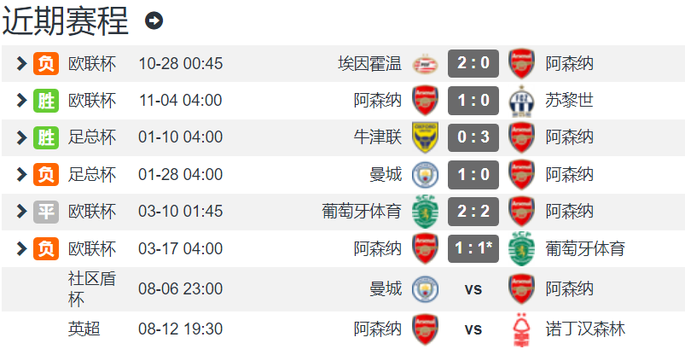The height and width of the screenshot is (355, 685).
Task: Click 葡萄牙体育 crest in the 2:2 match row
Action: [x=424, y=212]
